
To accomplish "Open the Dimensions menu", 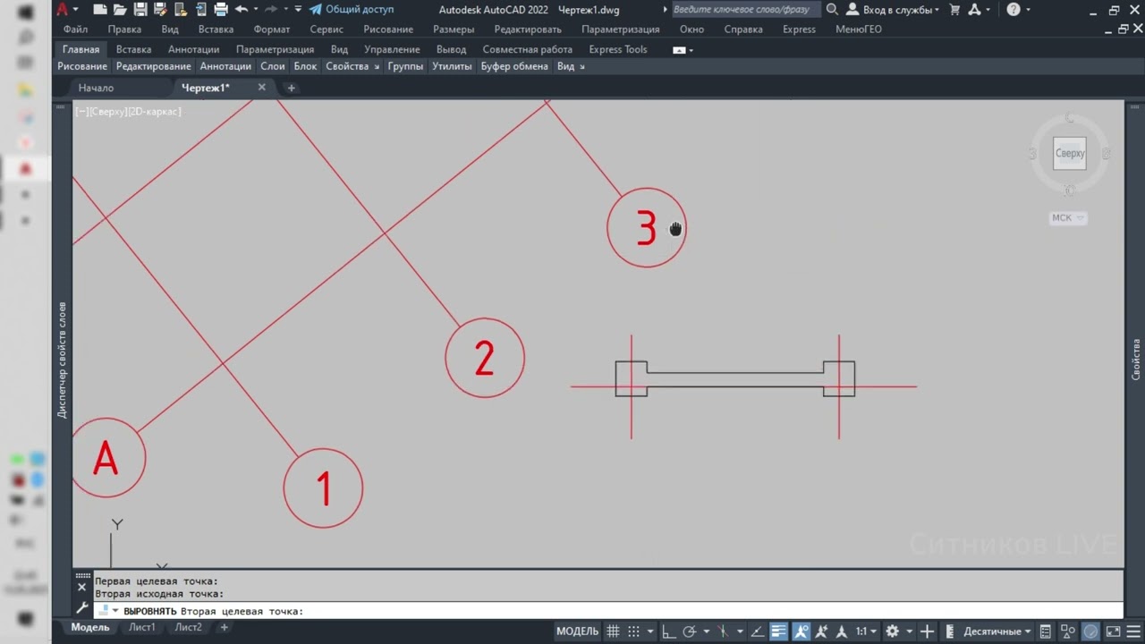I will (454, 30).
